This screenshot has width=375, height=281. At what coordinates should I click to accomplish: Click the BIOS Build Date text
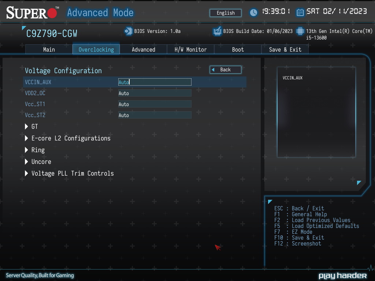[x=258, y=31]
